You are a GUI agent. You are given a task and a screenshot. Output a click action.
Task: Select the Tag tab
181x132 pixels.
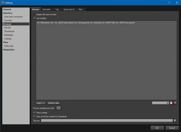coord(57,9)
